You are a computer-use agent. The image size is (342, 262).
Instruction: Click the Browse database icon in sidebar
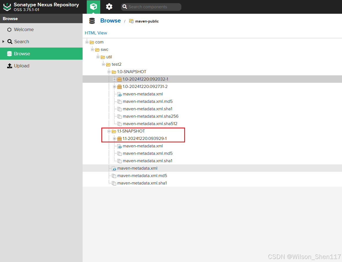pos(9,54)
